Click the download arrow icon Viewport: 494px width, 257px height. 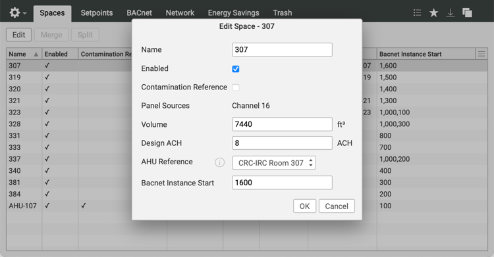451,12
